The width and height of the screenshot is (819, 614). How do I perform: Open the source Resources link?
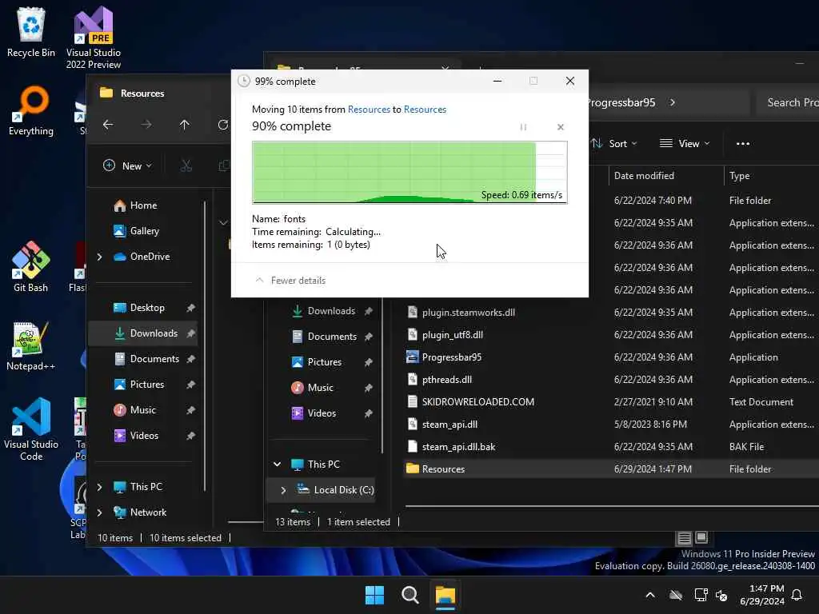pyautogui.click(x=369, y=109)
